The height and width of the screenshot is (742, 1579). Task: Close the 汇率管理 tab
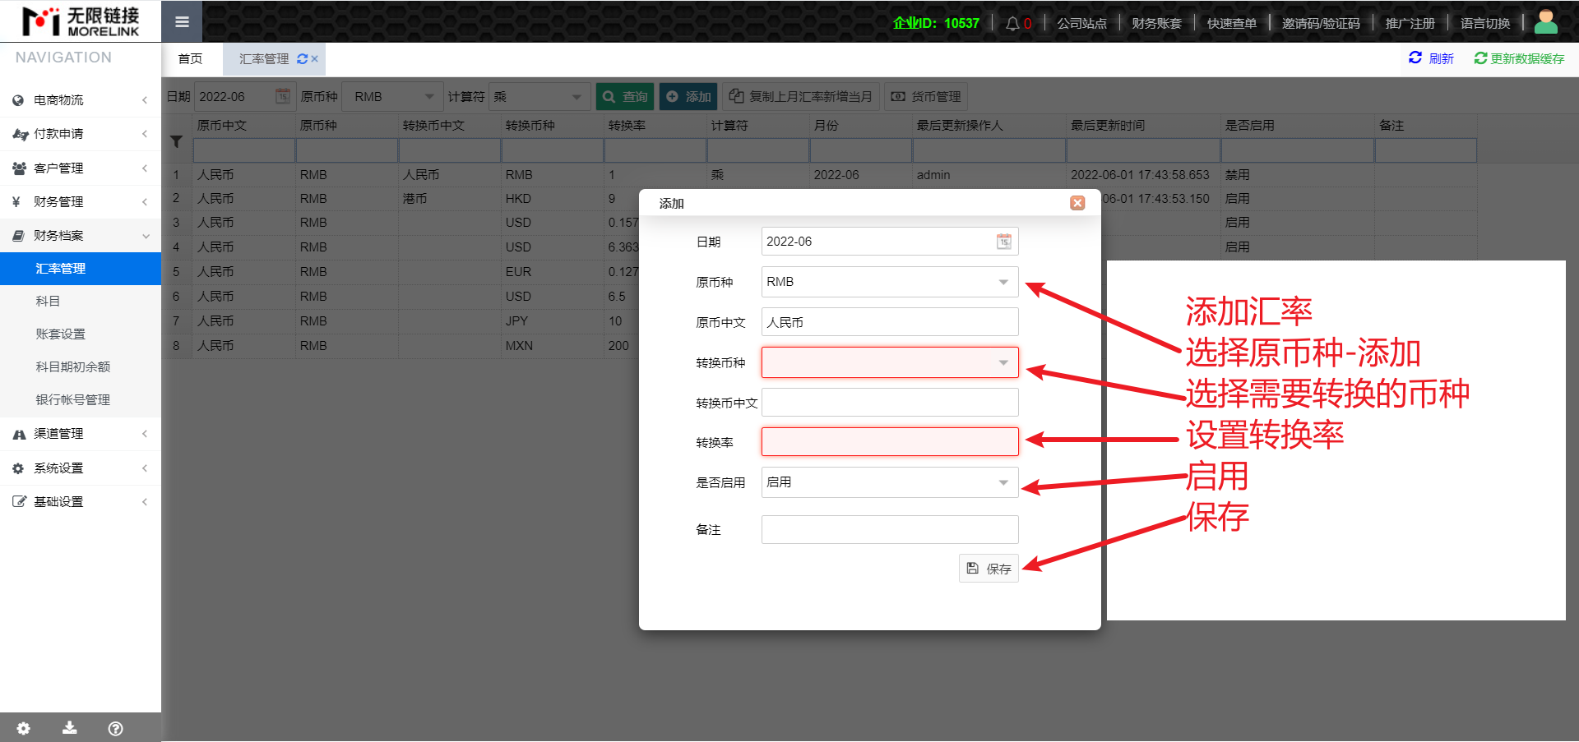(314, 59)
